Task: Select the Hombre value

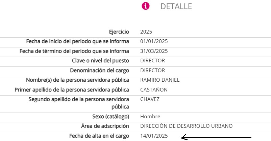Action: click(150, 116)
